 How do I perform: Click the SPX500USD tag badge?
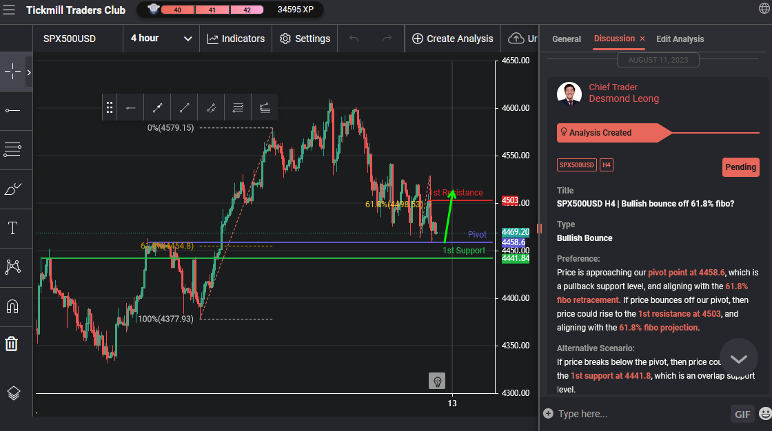coord(576,165)
